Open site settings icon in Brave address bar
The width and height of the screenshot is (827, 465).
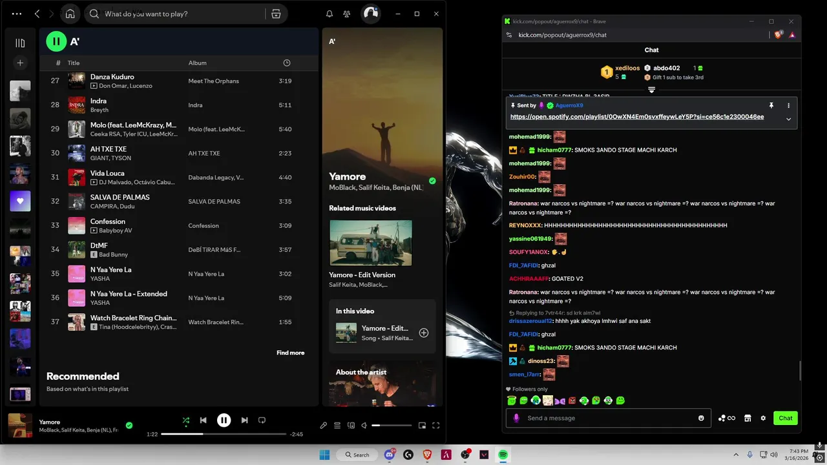(509, 35)
